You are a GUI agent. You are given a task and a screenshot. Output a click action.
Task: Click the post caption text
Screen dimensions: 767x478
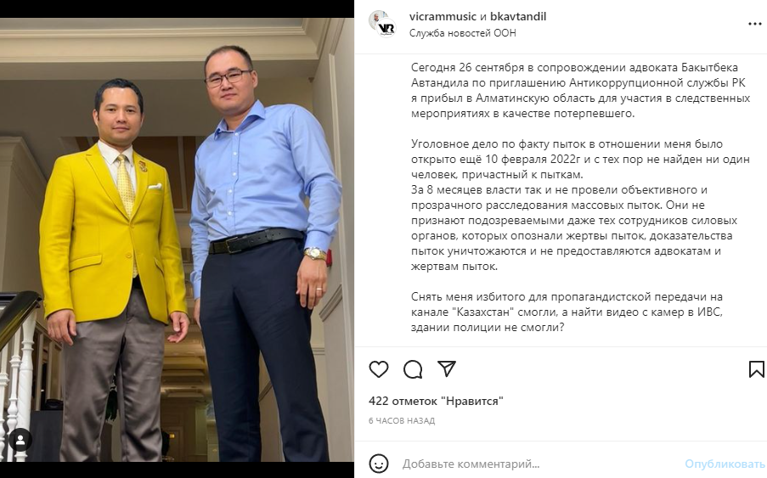580,197
